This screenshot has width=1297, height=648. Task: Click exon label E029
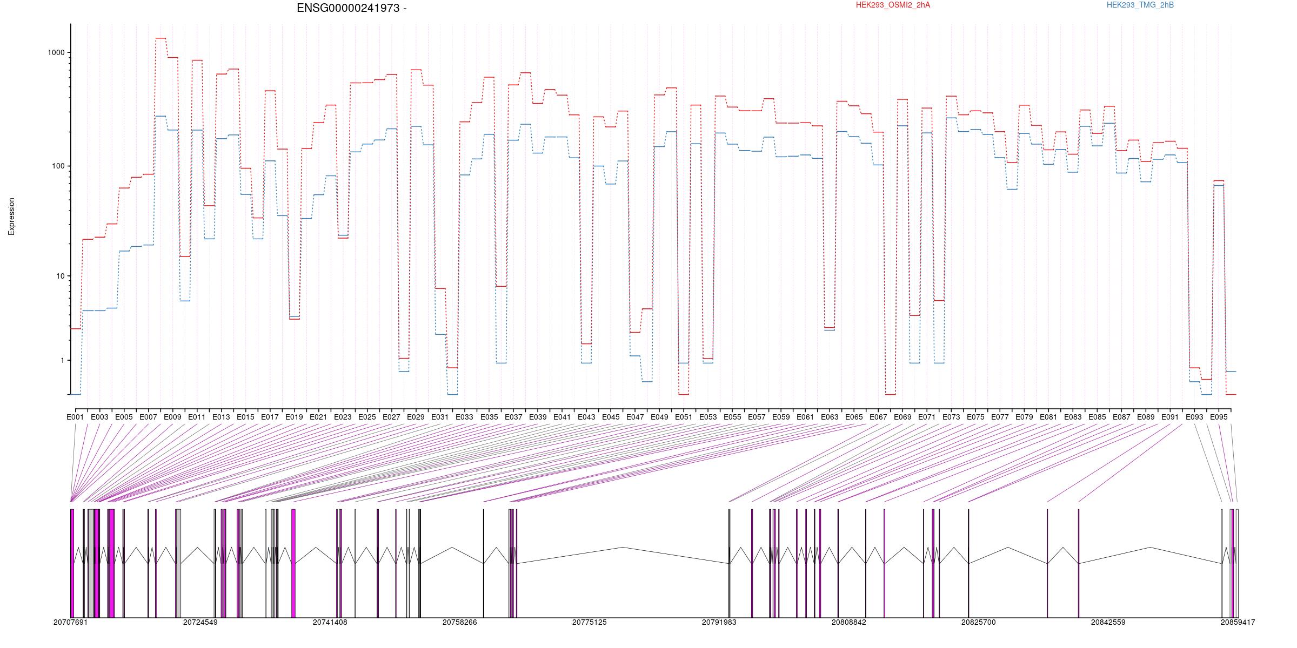click(x=416, y=417)
